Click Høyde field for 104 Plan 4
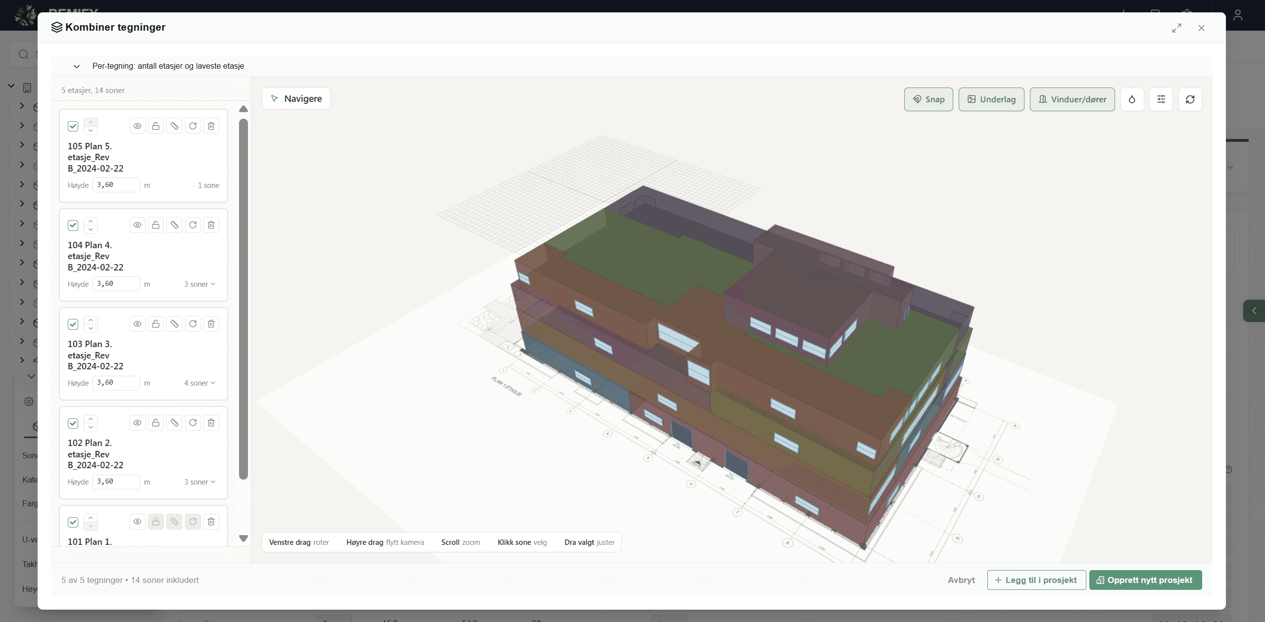This screenshot has height=622, width=1265. (116, 284)
